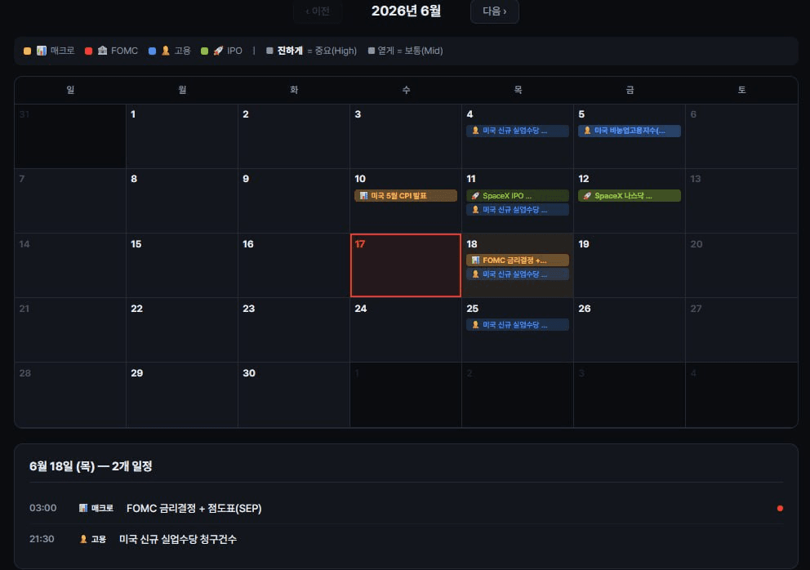Select date 26 on the calendar
Screen dimensions: 810x570
coord(630,330)
